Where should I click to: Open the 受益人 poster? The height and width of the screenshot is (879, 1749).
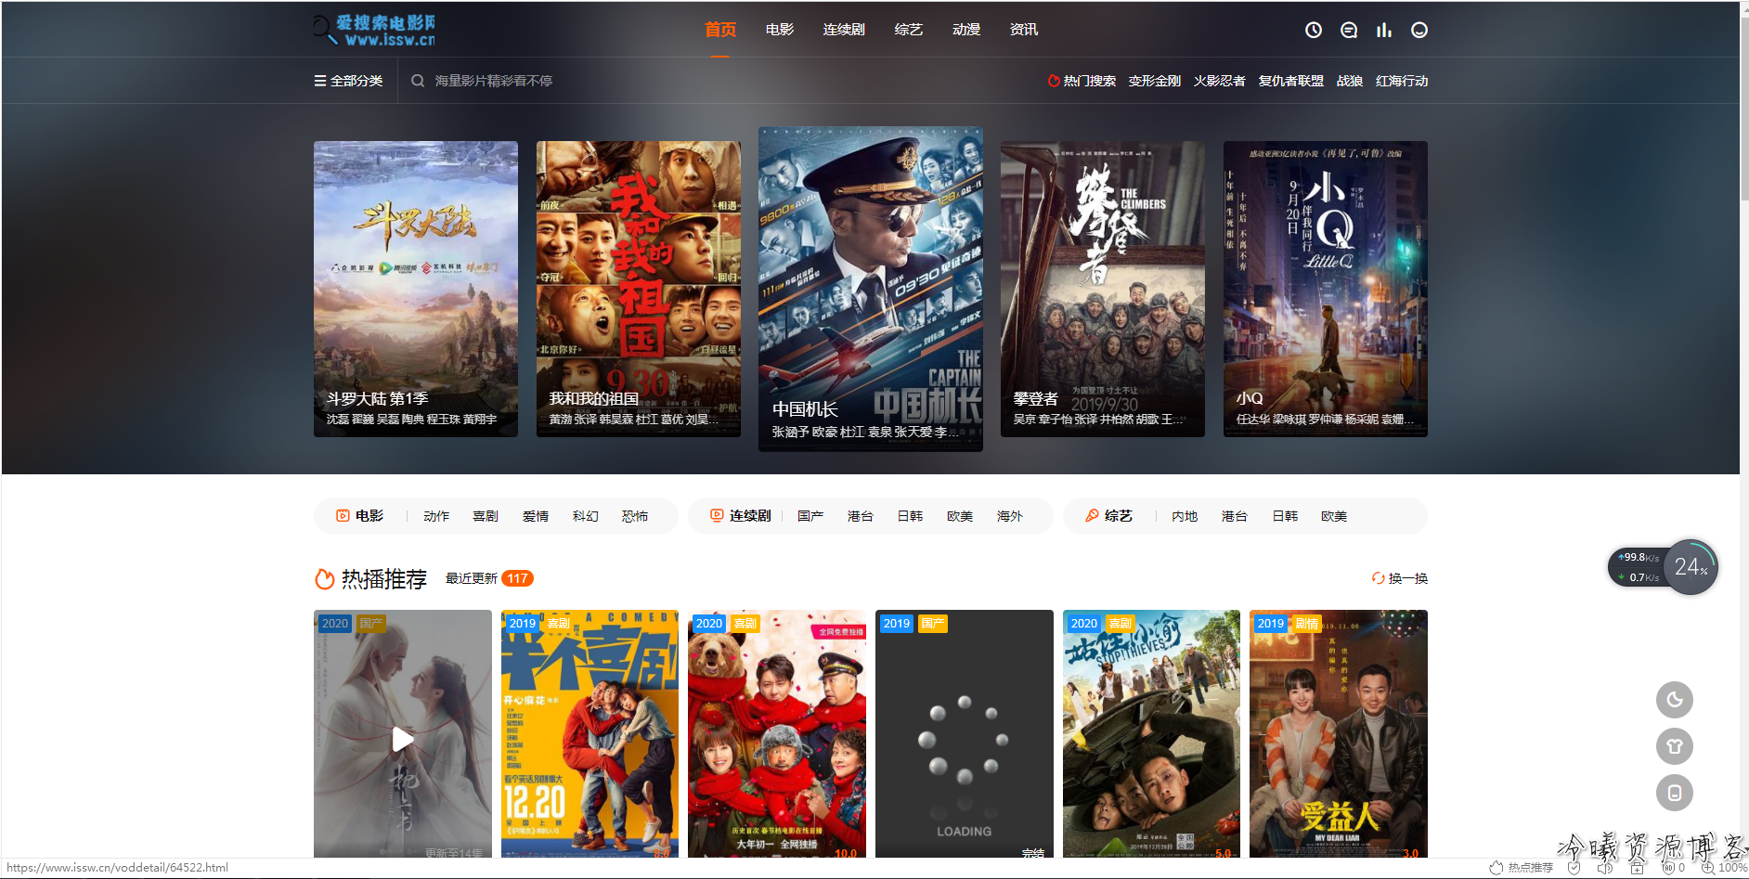1339,733
